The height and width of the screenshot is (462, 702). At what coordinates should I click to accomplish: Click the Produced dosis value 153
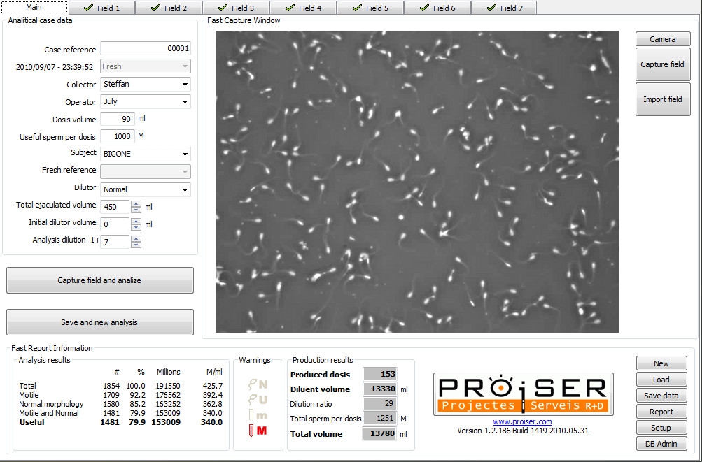[380, 375]
